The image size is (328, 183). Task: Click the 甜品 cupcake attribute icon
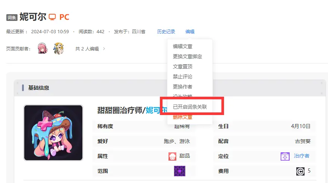coord(172,156)
